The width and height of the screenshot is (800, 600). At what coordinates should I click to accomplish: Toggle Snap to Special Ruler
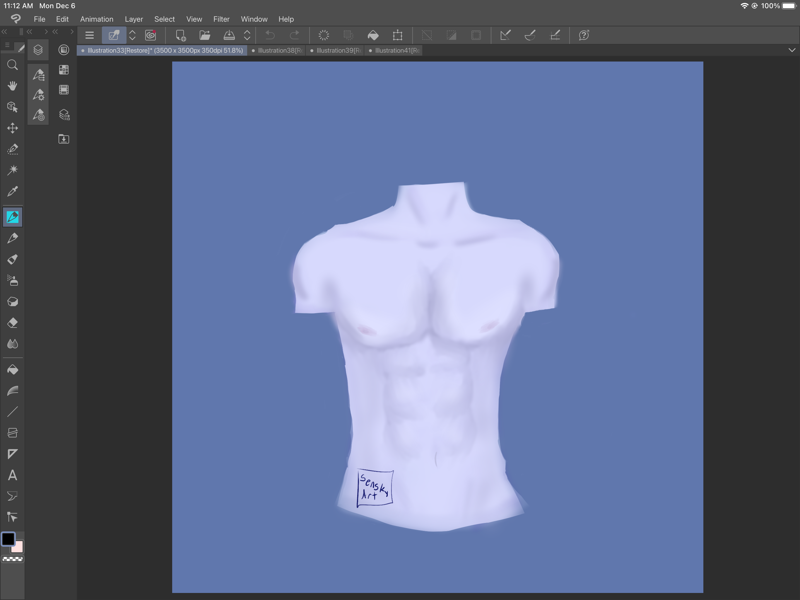[x=530, y=35]
